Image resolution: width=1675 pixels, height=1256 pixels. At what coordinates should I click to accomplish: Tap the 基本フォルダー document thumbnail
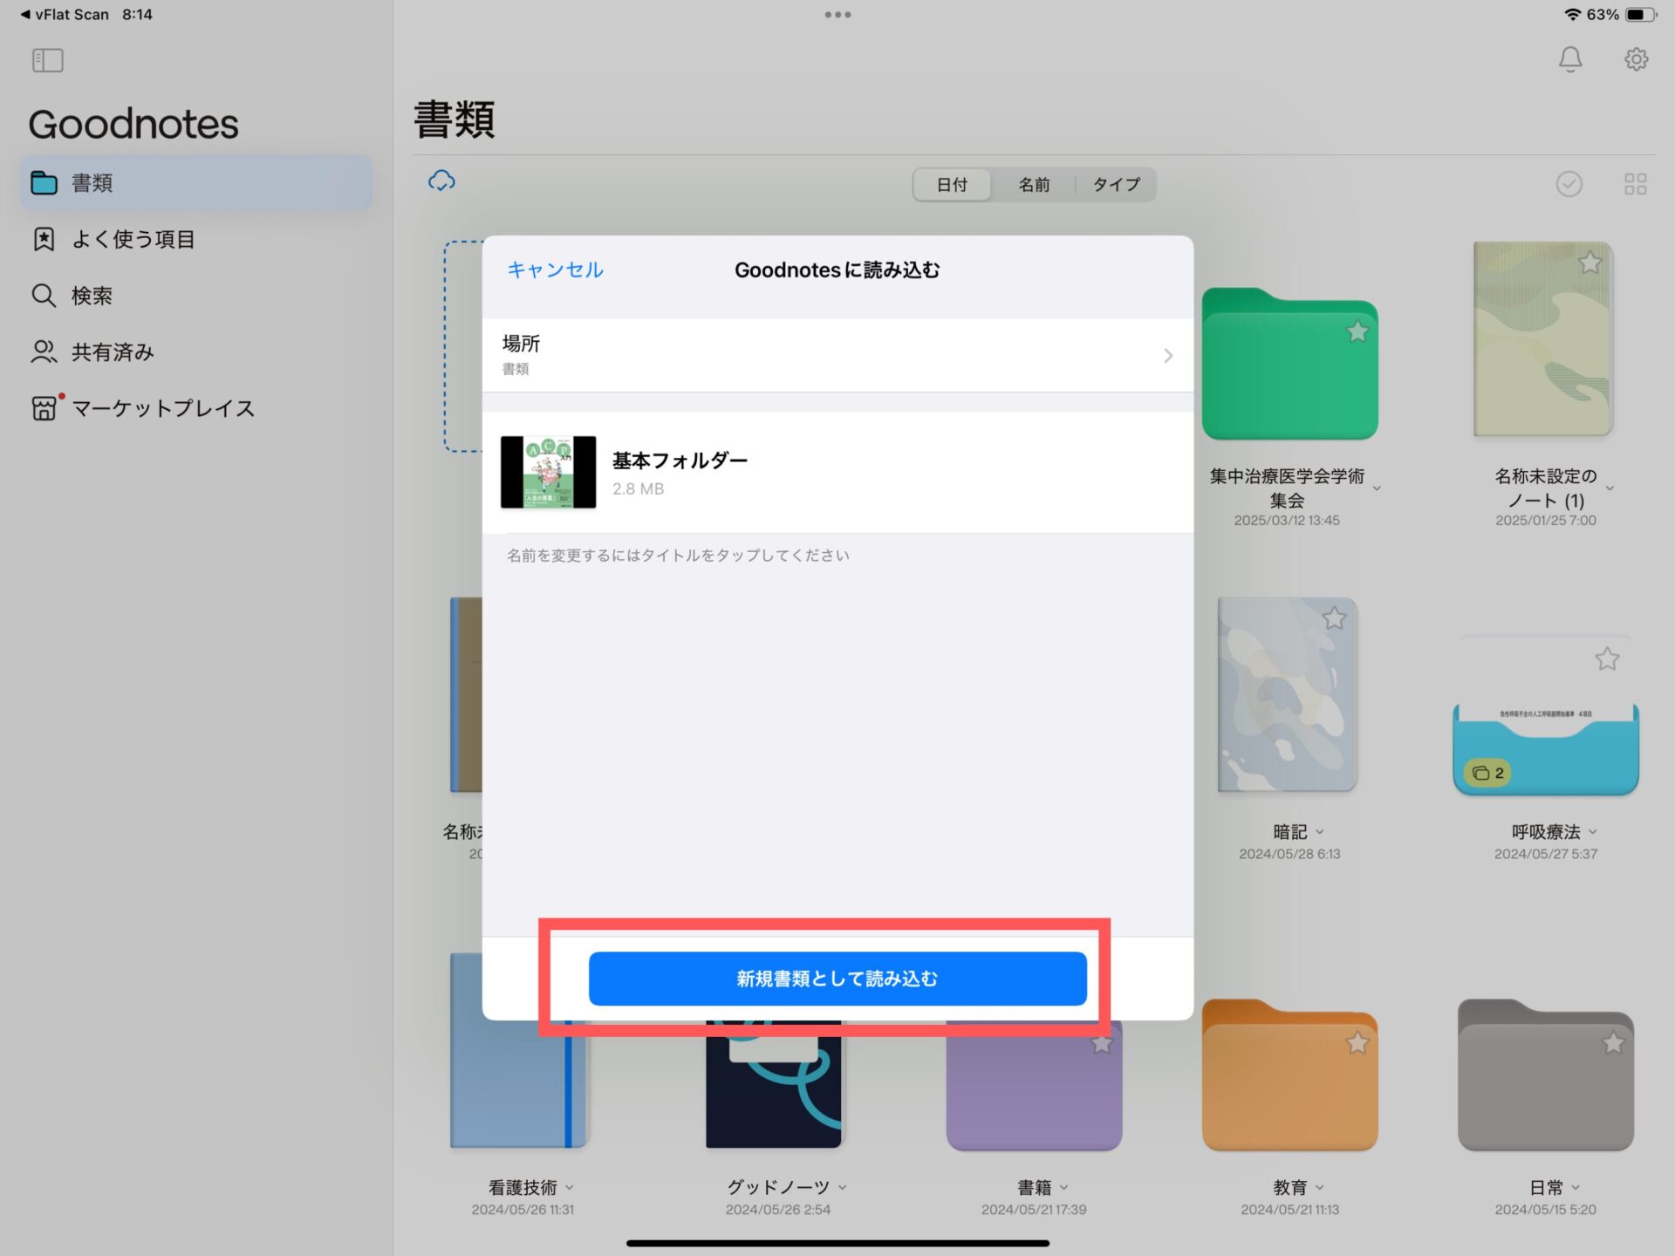click(548, 472)
